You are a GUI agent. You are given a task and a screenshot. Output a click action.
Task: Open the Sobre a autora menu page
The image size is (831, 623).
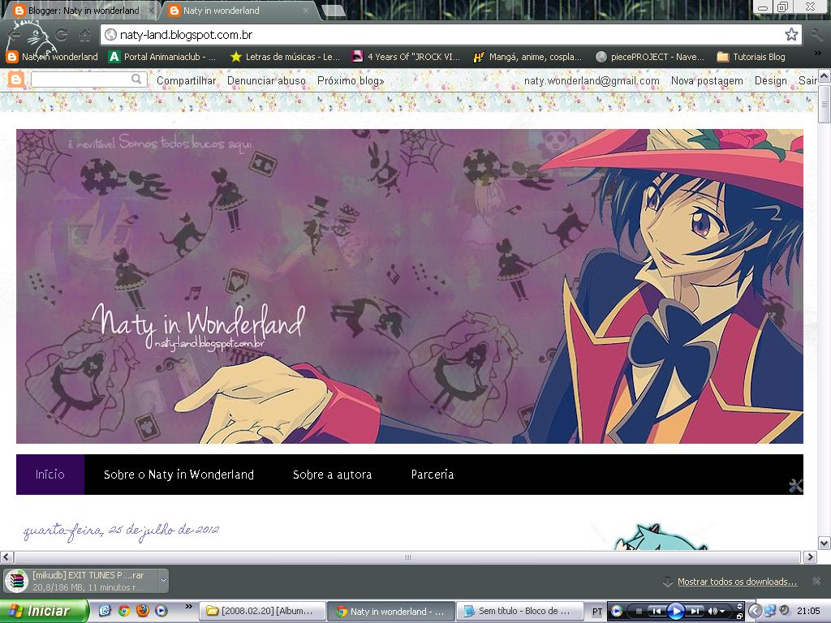(332, 475)
